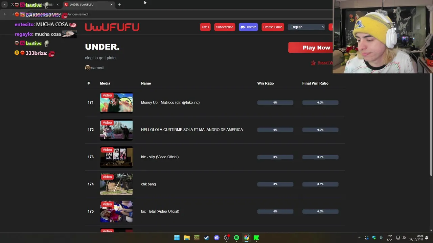Click the Create Game button
The height and width of the screenshot is (243, 433).
(273, 27)
